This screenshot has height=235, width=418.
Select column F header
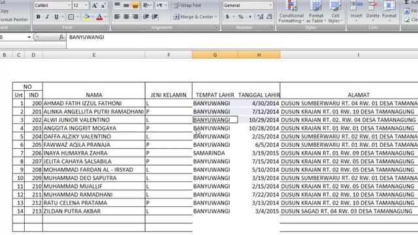click(169, 55)
